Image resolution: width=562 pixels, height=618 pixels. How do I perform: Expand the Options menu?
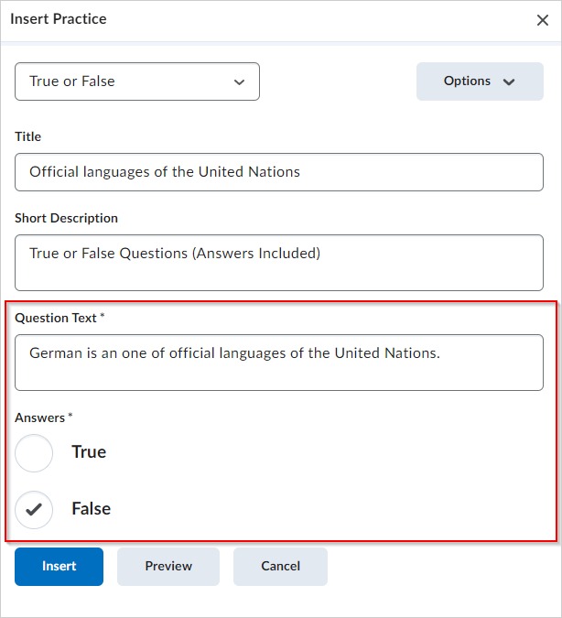click(480, 81)
